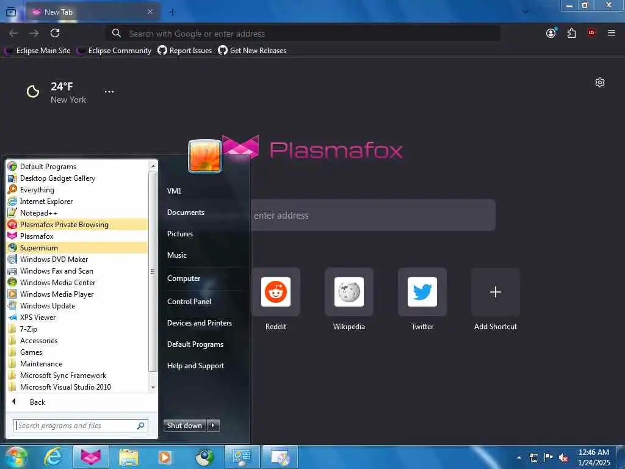
Task: Open the new tab with plus button
Action: pos(172,12)
